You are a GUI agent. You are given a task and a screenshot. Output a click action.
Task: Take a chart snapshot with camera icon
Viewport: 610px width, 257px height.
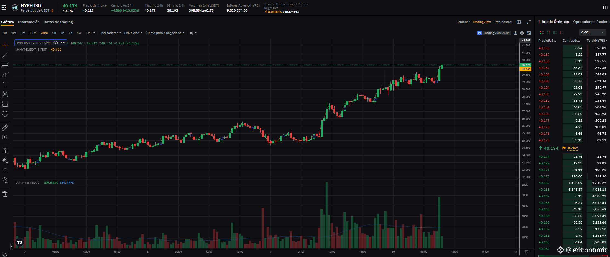point(515,33)
